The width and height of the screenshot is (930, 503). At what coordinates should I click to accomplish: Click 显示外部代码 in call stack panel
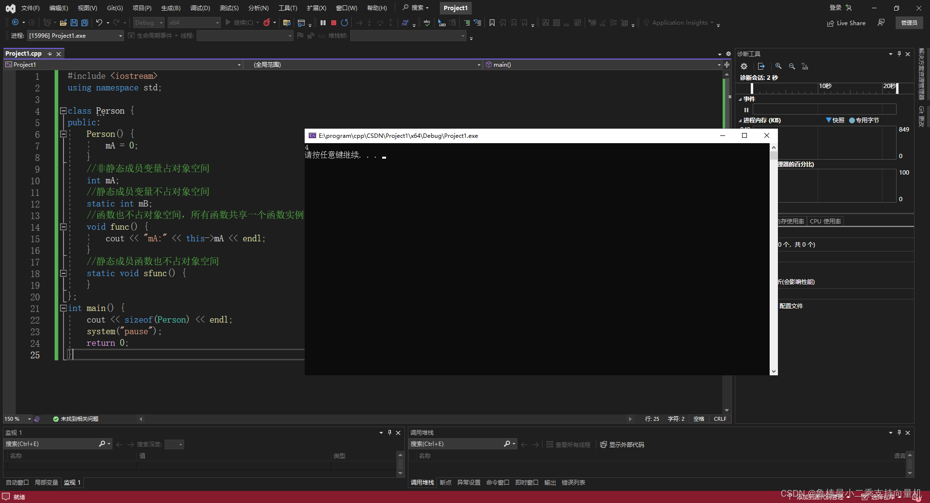click(622, 444)
